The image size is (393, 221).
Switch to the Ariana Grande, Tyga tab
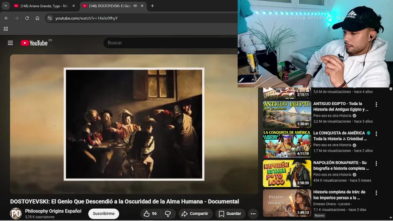(45, 6)
